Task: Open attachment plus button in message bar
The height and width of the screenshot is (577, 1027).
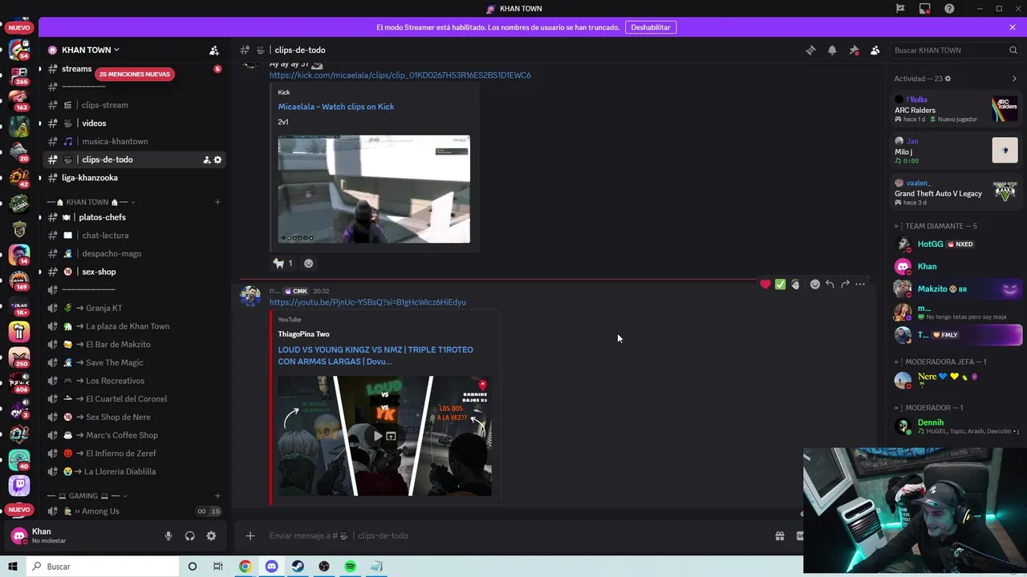Action: pos(250,536)
